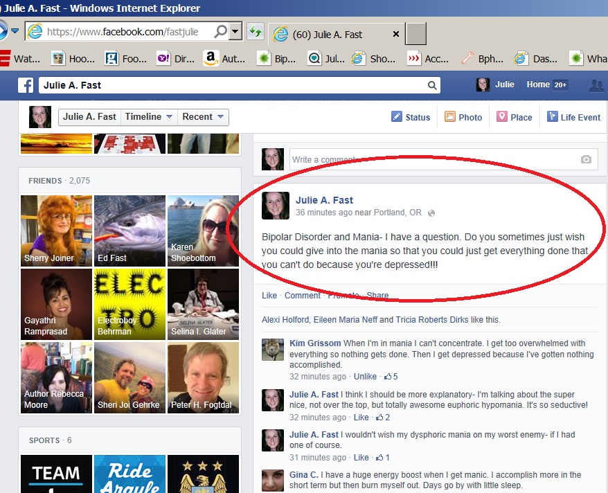Image resolution: width=608 pixels, height=493 pixels.
Task: Click the globe privacy icon on post
Action: [431, 213]
